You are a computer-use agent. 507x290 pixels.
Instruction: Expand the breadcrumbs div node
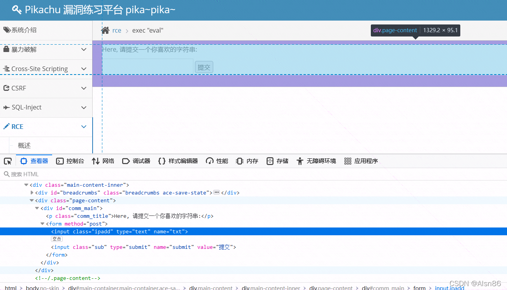point(32,193)
